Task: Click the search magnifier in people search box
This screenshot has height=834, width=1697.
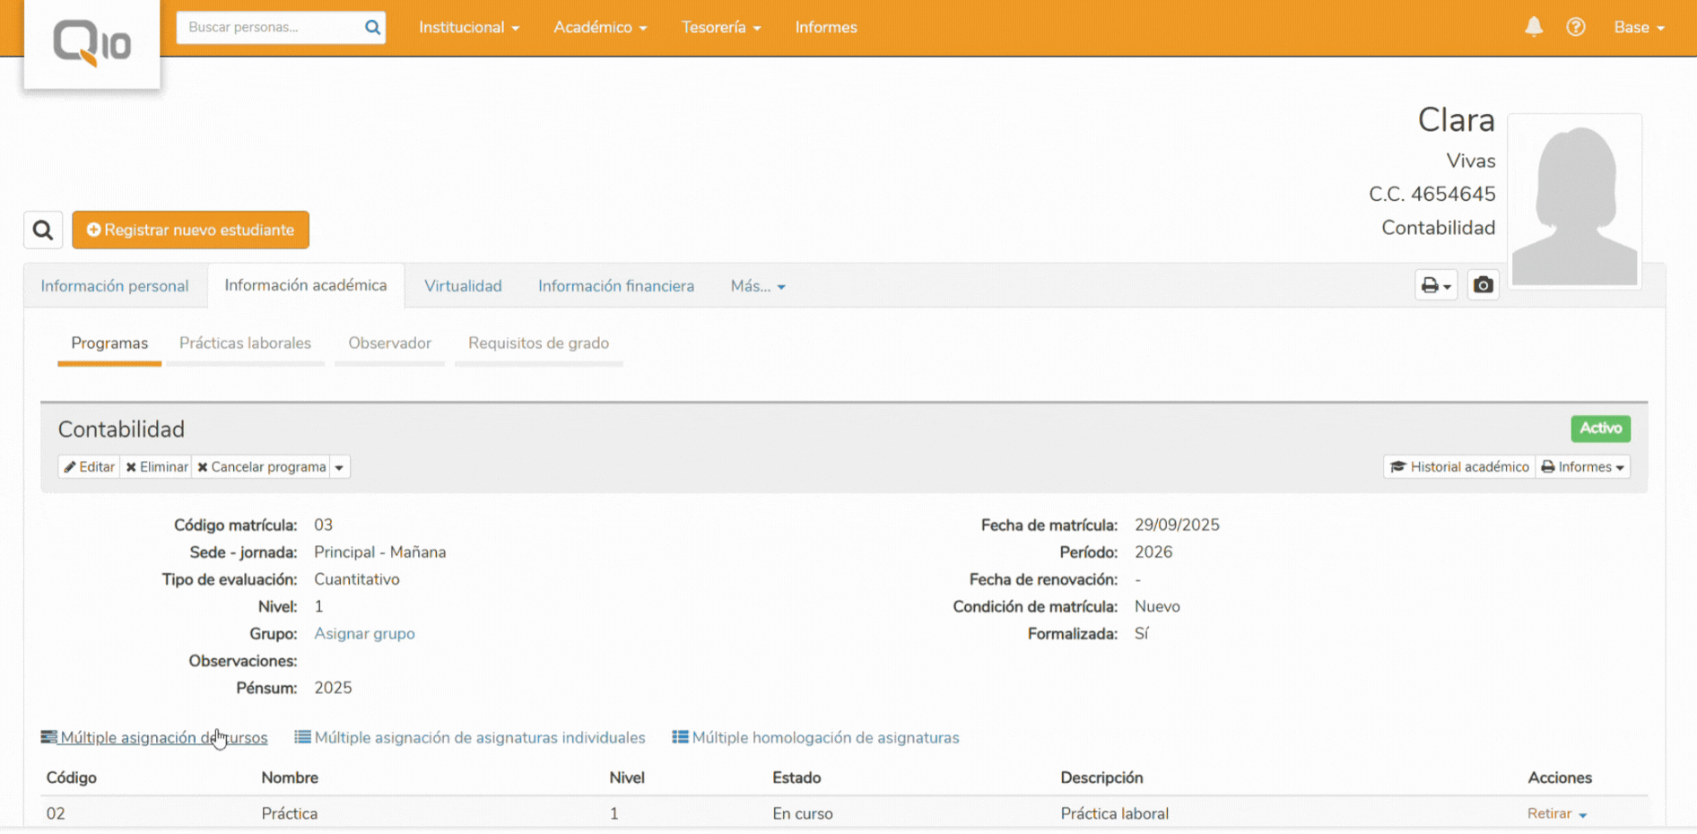Action: 372,28
